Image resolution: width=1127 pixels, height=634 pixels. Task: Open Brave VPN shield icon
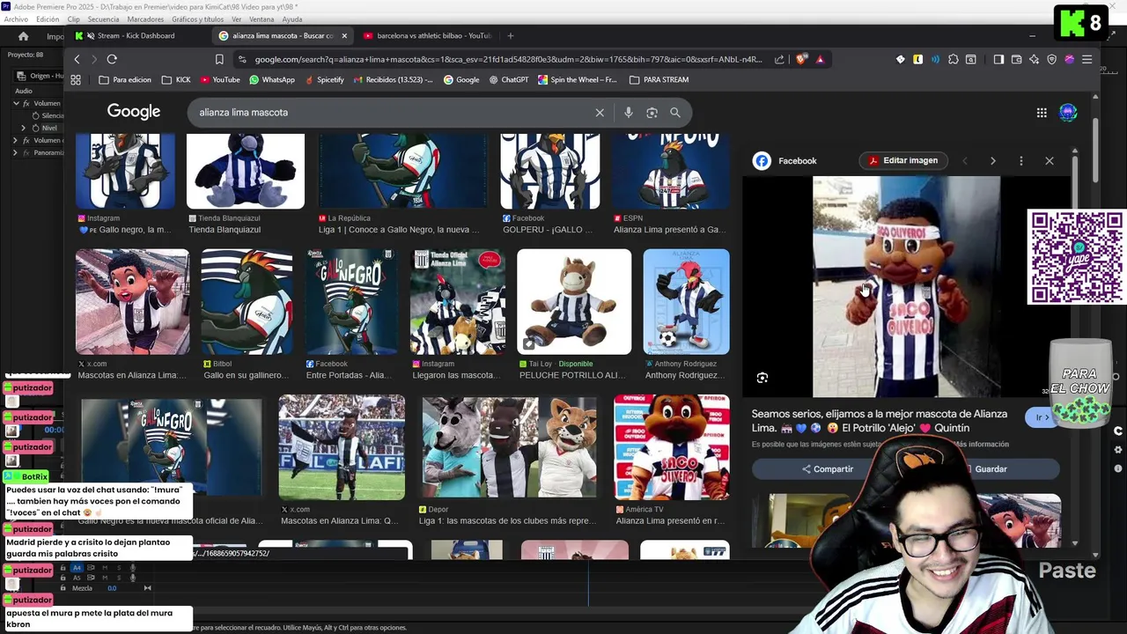point(1051,59)
